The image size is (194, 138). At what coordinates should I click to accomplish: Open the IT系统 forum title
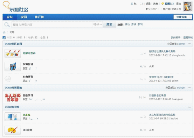(27, 115)
